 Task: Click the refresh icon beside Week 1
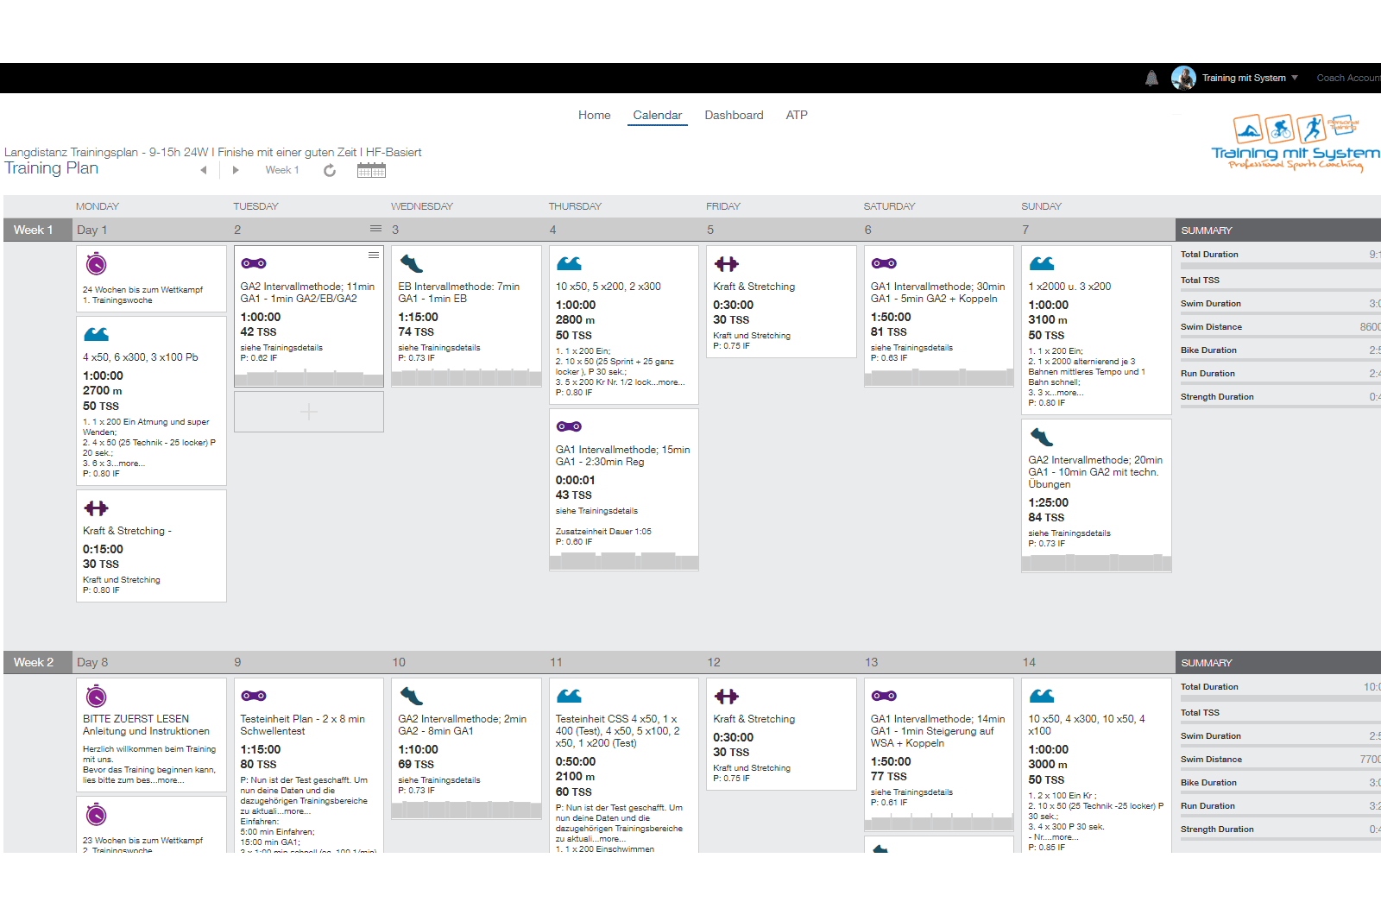pos(330,171)
